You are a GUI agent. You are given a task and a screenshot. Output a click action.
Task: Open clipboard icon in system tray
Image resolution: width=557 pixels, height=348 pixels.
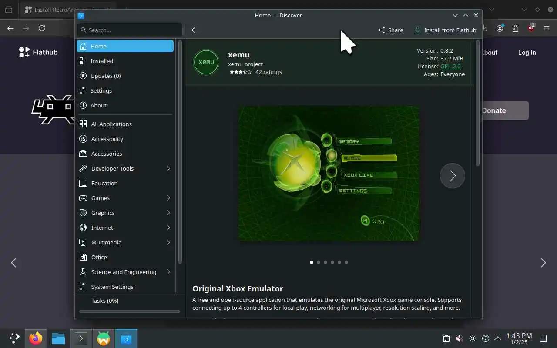click(446, 338)
